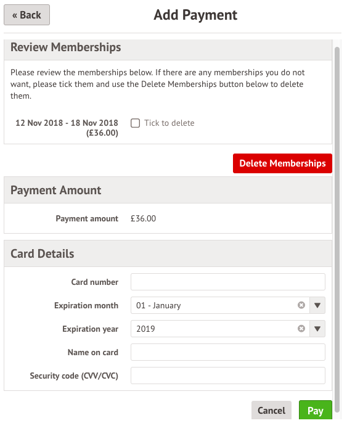
Task: Click the £36.00 payment amount value
Action: [x=143, y=218]
